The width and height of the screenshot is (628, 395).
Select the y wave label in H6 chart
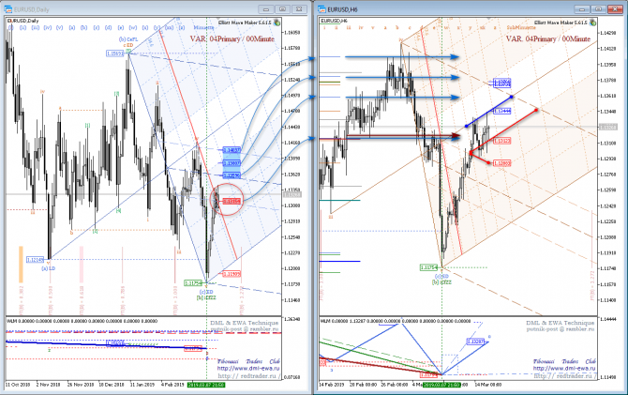pos(471,27)
